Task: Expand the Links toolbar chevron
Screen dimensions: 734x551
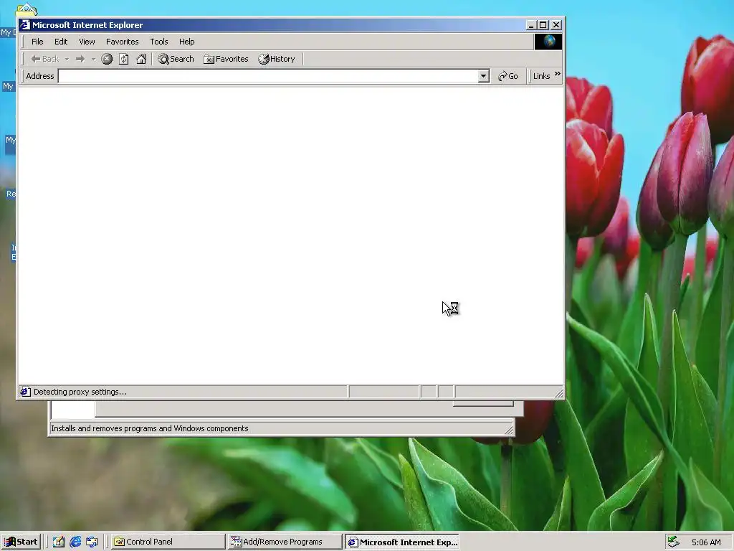Action: tap(557, 74)
